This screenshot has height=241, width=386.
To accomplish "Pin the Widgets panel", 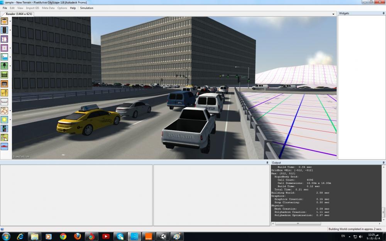I will point(383,13).
